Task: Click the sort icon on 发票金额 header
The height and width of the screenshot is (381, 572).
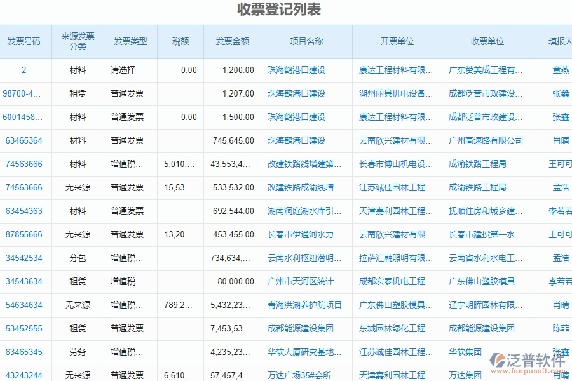Action: [254, 41]
